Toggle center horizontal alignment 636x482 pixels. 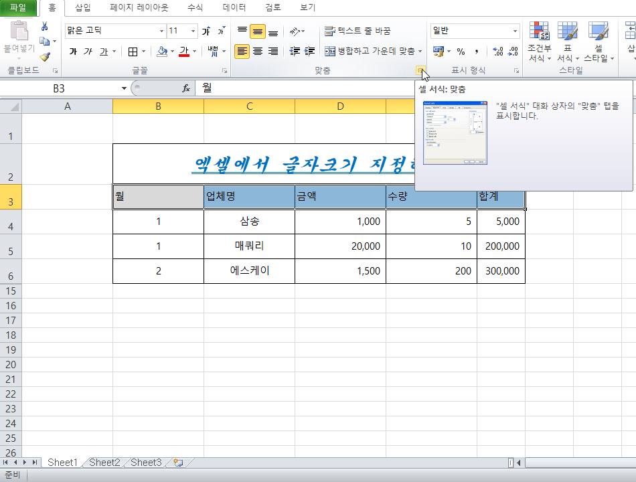click(x=258, y=52)
